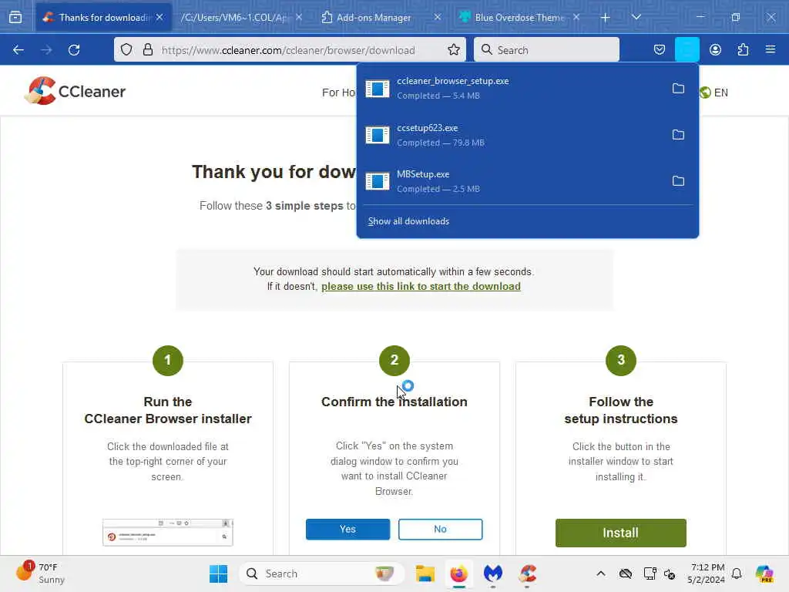The width and height of the screenshot is (789, 592).
Task: Show MBSetup.exe in folder
Action: 678,181
